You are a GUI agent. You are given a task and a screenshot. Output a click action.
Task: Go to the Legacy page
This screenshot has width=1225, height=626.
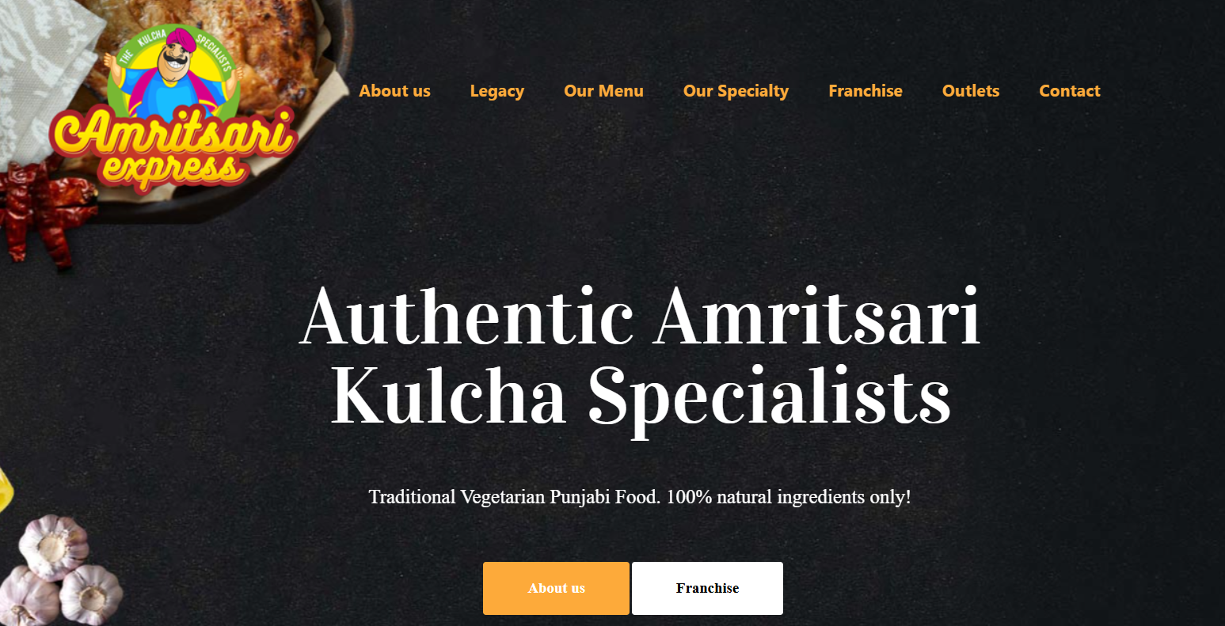[x=496, y=91]
